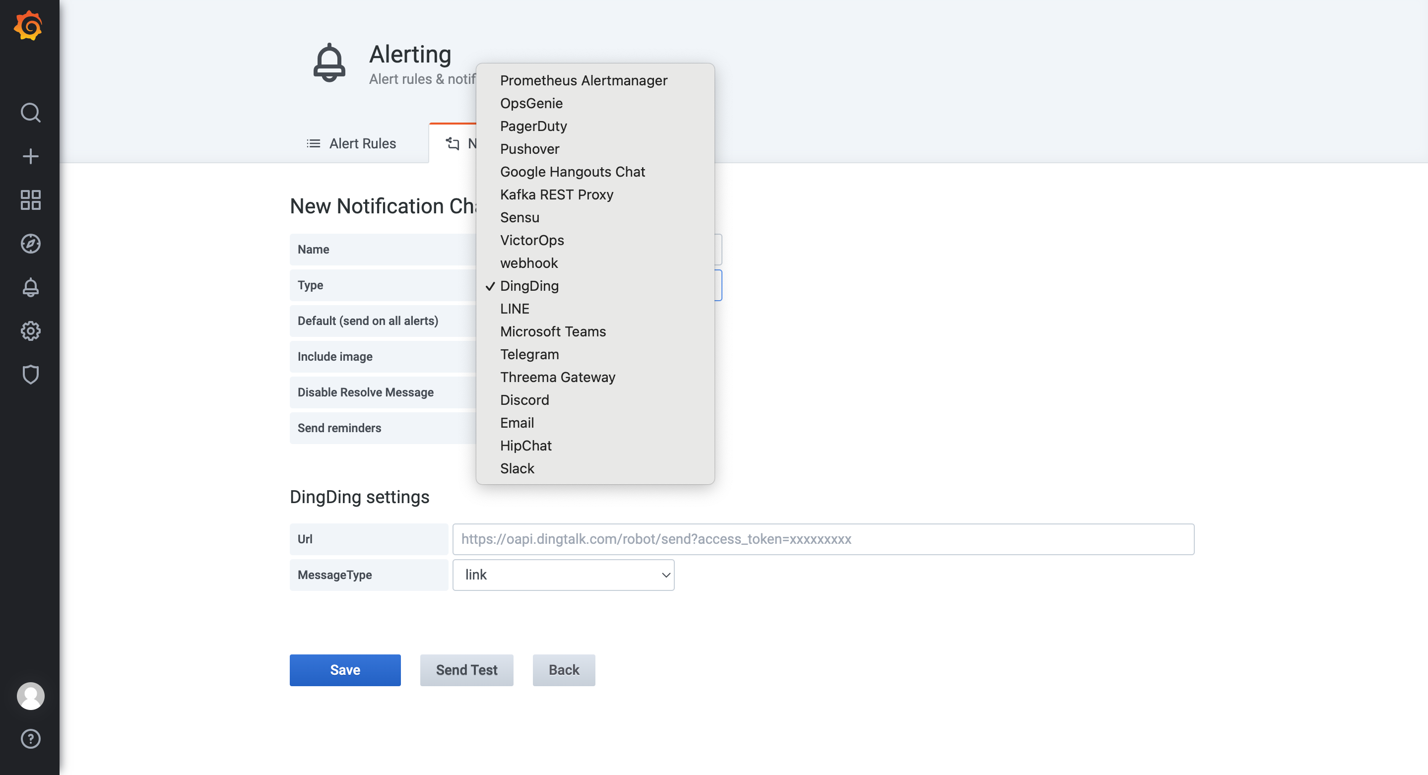Click the alerting bell sidebar icon
Image resolution: width=1428 pixels, height=775 pixels.
click(x=30, y=287)
